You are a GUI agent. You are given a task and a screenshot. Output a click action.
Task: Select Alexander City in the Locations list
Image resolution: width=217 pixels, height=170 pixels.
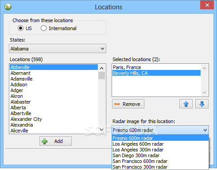(54, 119)
